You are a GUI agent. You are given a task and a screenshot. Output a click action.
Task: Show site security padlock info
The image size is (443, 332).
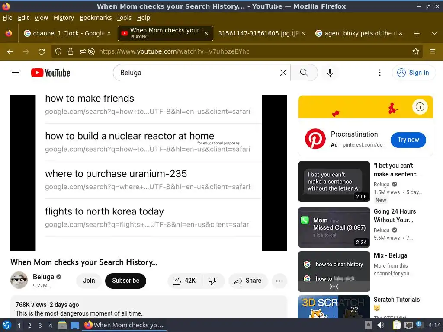[x=71, y=51]
